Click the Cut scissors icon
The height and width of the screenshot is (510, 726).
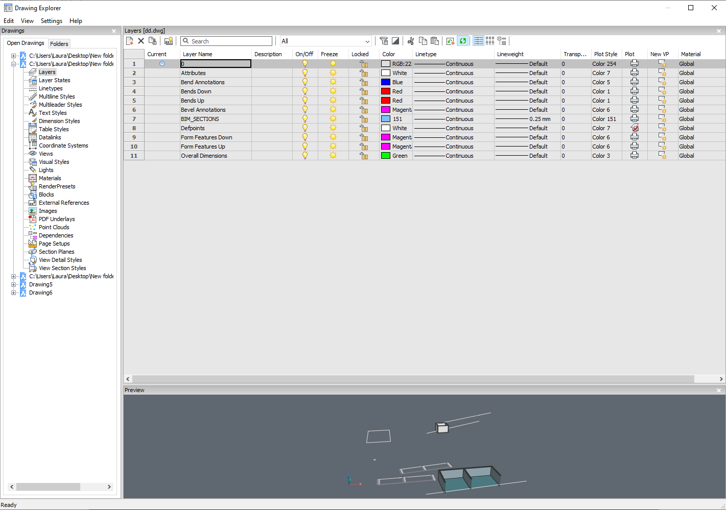411,41
